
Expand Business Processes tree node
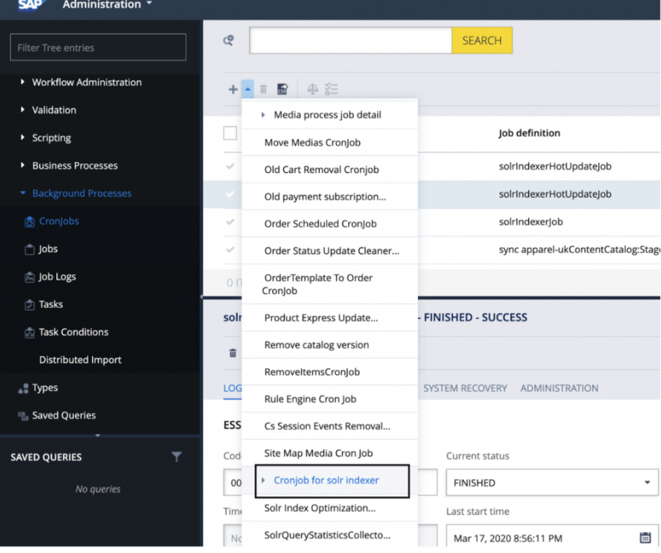pyautogui.click(x=23, y=165)
